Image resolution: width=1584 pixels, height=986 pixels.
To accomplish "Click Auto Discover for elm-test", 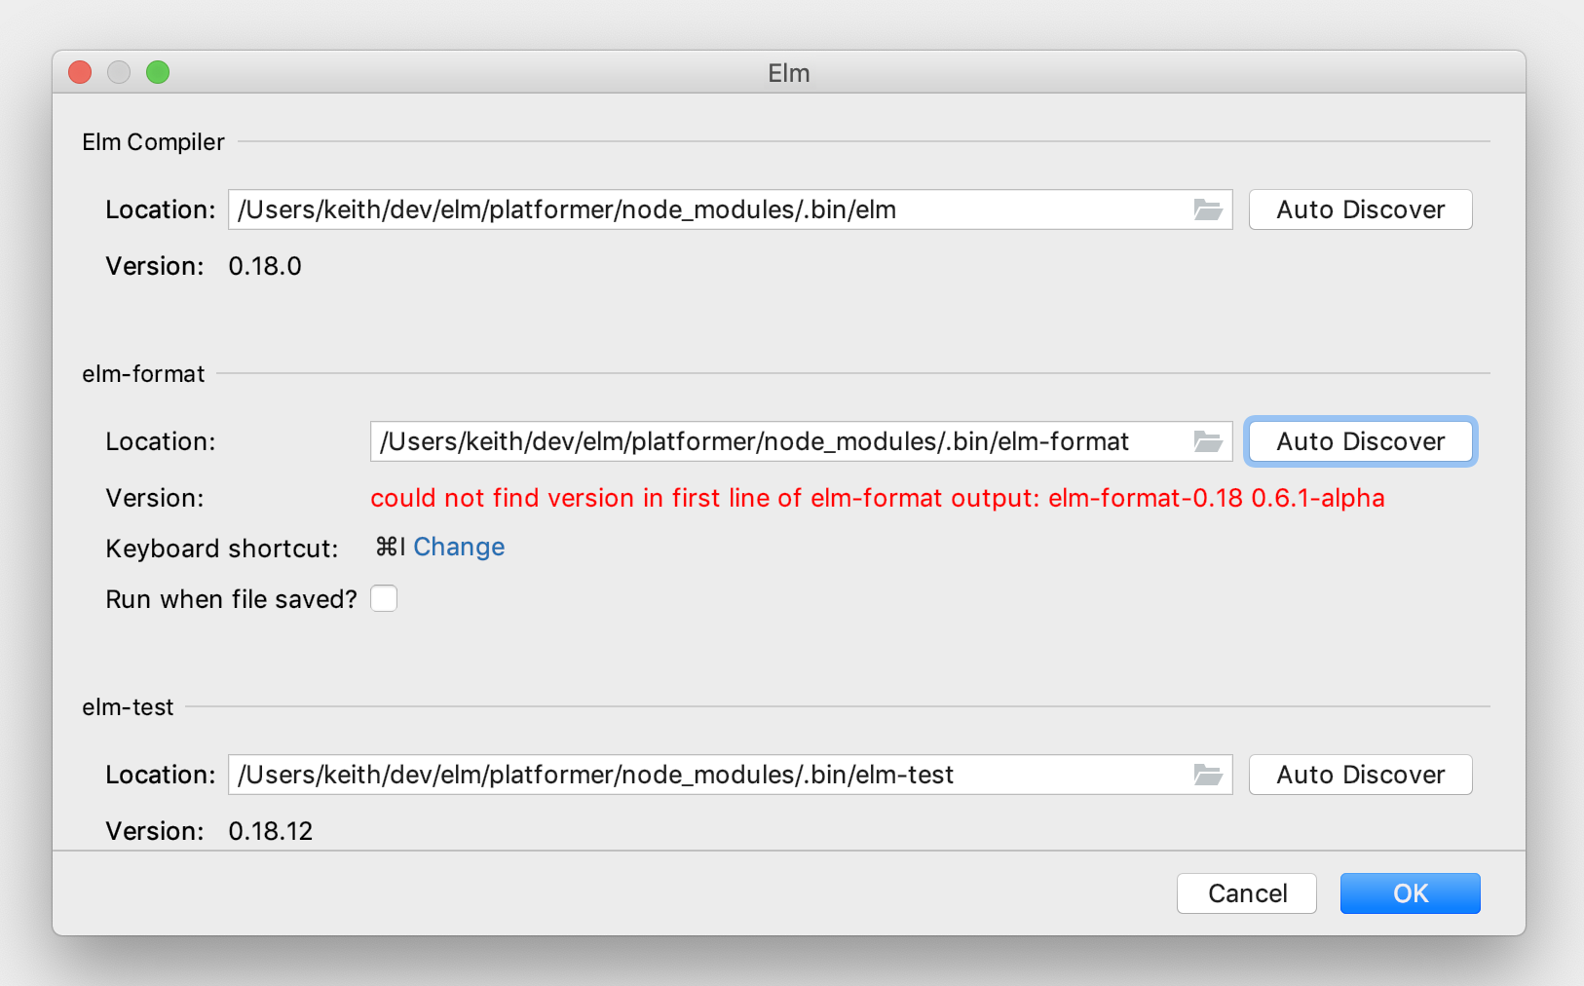I will pyautogui.click(x=1360, y=775).
